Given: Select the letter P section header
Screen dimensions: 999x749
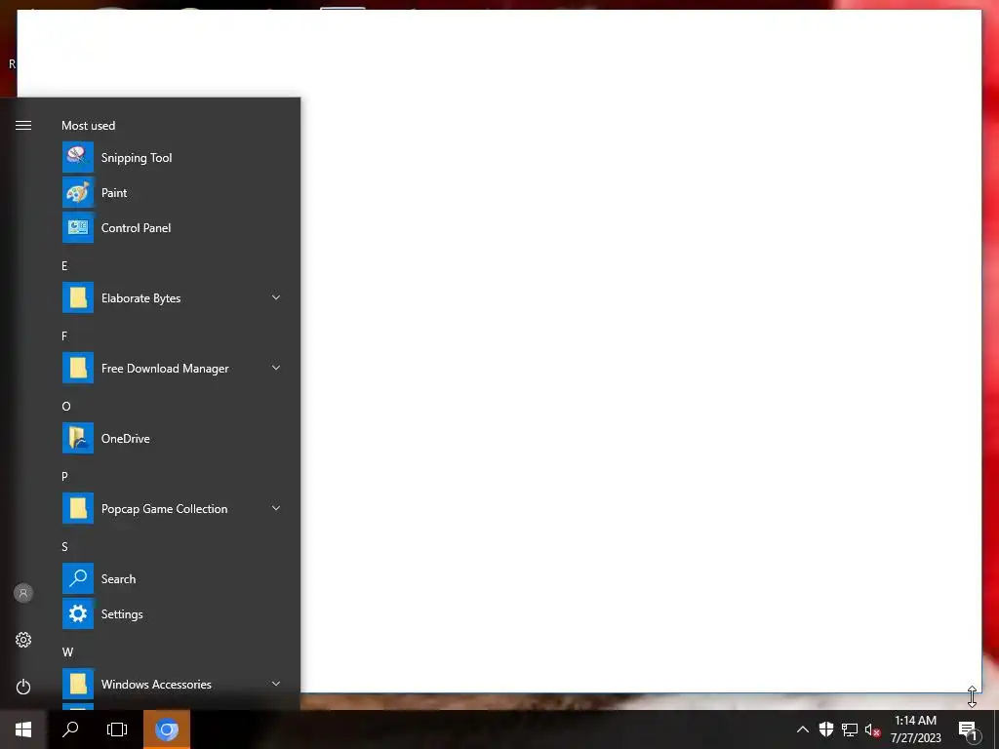Looking at the screenshot, I should [64, 476].
